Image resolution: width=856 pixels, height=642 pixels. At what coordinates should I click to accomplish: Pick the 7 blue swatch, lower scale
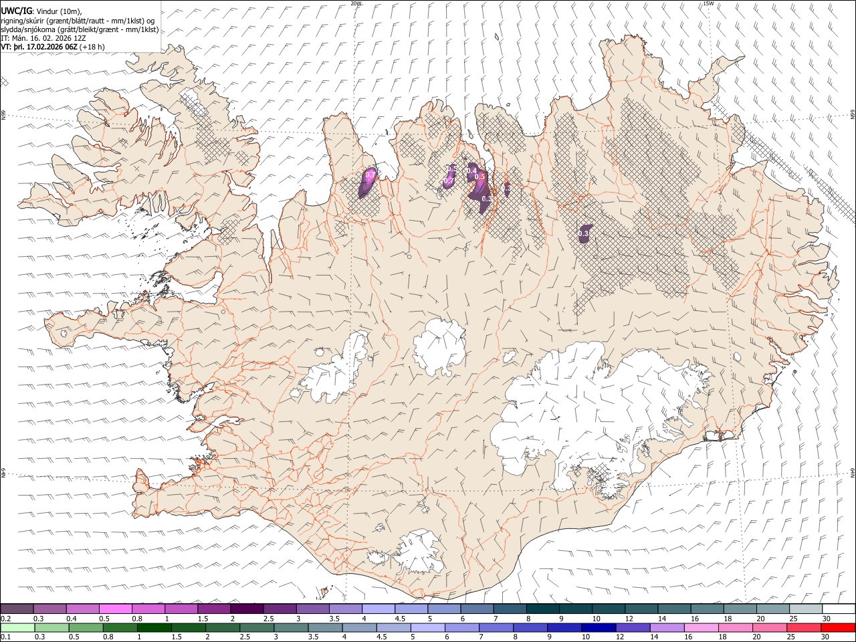pyautogui.click(x=495, y=628)
